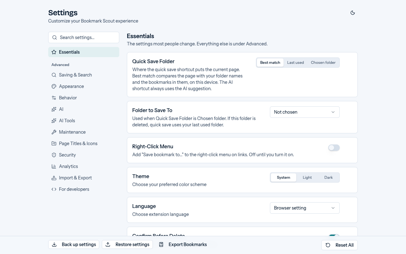Click the sparkle icon next to AI

54,109
